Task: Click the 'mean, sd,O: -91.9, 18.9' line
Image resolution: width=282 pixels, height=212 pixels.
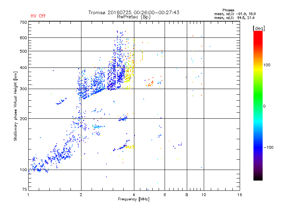Action: click(x=235, y=14)
